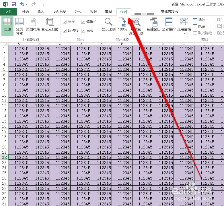Viewport: 224px width, 206px height.
Task: Click 全部重排 arrange all
Action: tap(169, 25)
